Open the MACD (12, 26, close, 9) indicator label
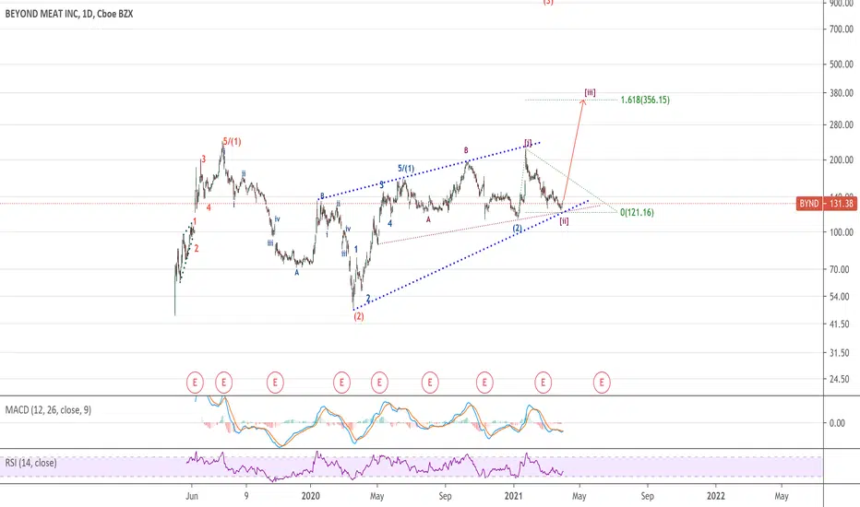Viewport: 860px width, 507px height. (x=48, y=410)
